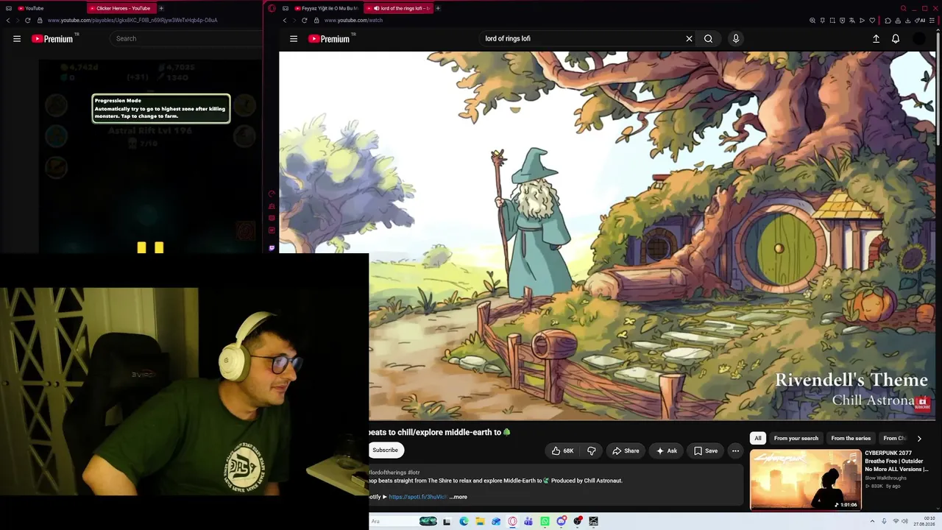Viewport: 942px width, 530px height.
Task: Submit search with the magnifier button
Action: pos(708,39)
